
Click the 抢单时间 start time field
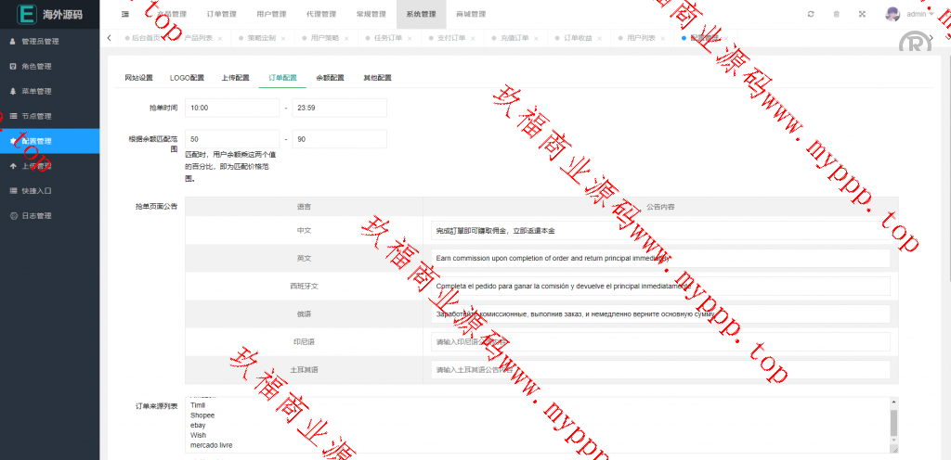[x=231, y=109]
